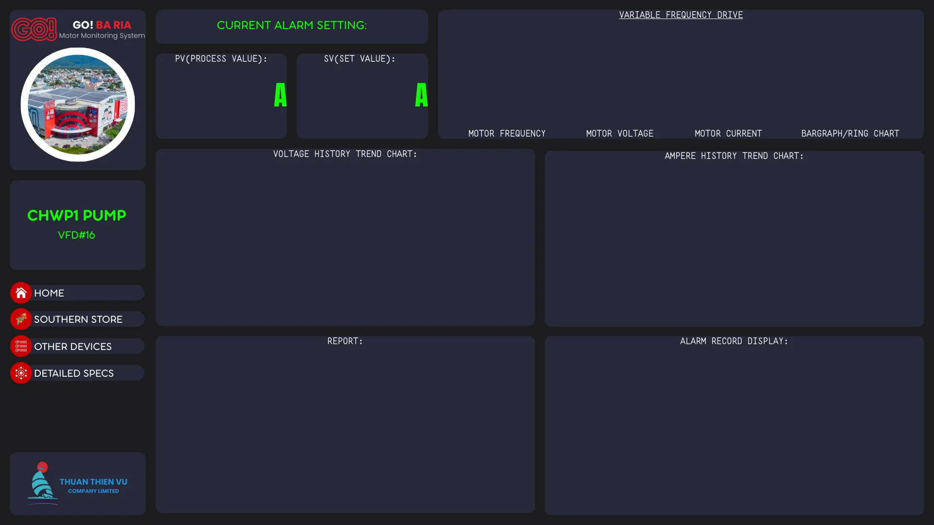Screen dimensions: 934x525
Task: Click the PV process value field
Action: coord(221,96)
